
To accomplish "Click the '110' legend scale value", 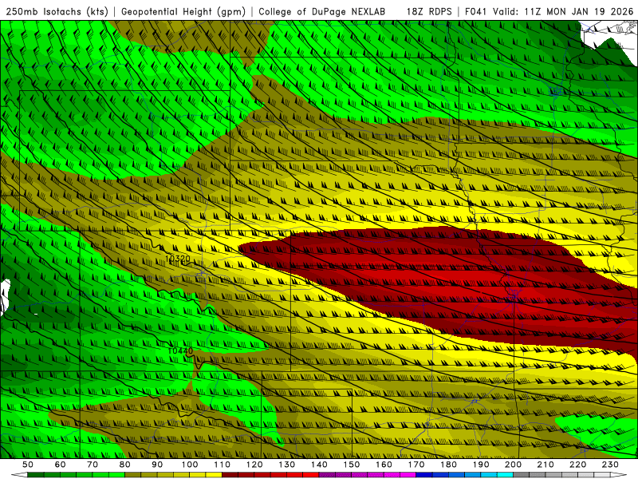I will coord(222,465).
